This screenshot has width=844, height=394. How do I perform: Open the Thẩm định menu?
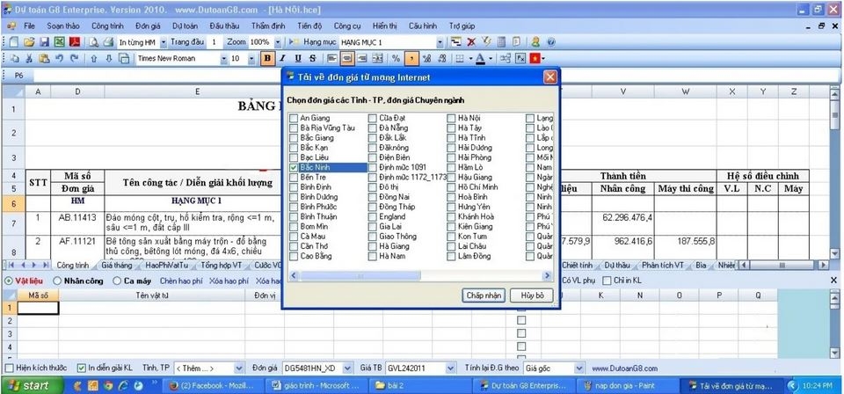tap(267, 26)
